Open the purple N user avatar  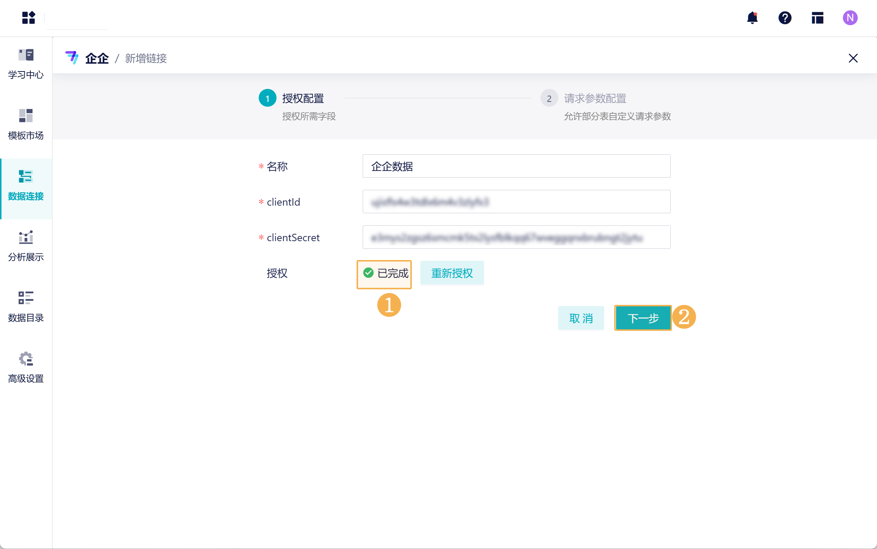click(x=850, y=17)
